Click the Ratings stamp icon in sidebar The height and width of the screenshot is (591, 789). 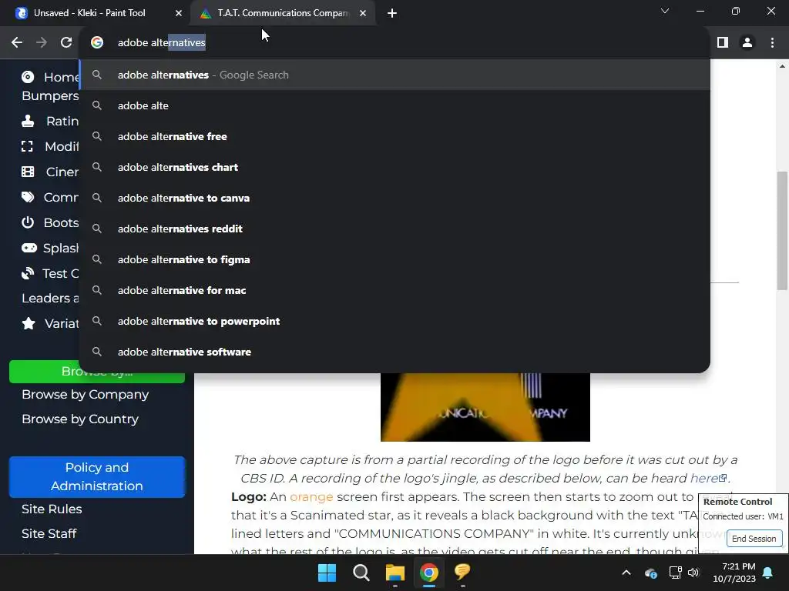(28, 121)
